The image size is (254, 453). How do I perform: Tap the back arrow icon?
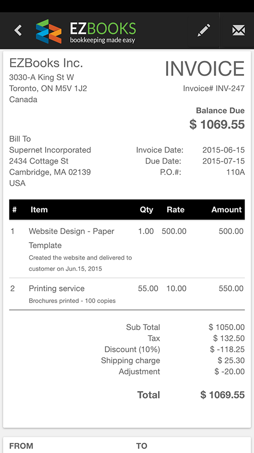click(x=18, y=30)
